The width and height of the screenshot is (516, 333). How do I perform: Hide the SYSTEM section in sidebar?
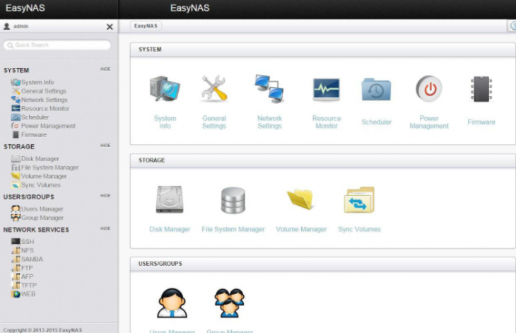tap(105, 69)
